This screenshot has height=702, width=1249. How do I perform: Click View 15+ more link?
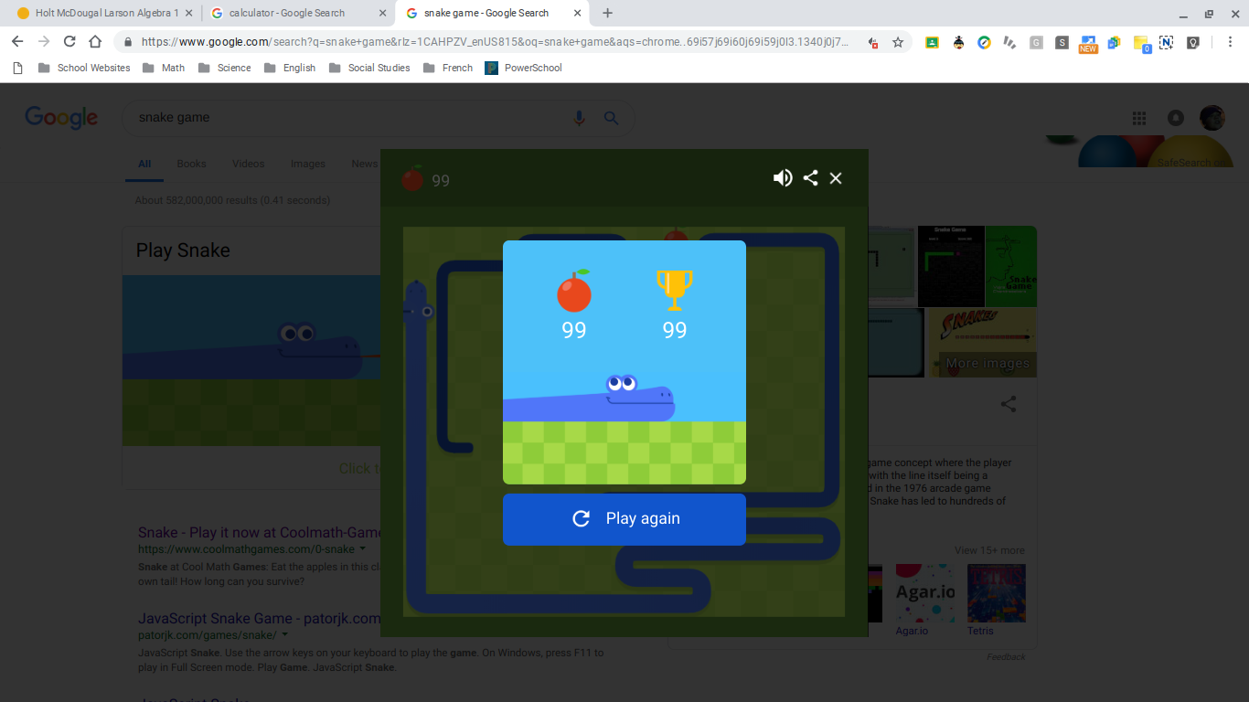pos(989,550)
